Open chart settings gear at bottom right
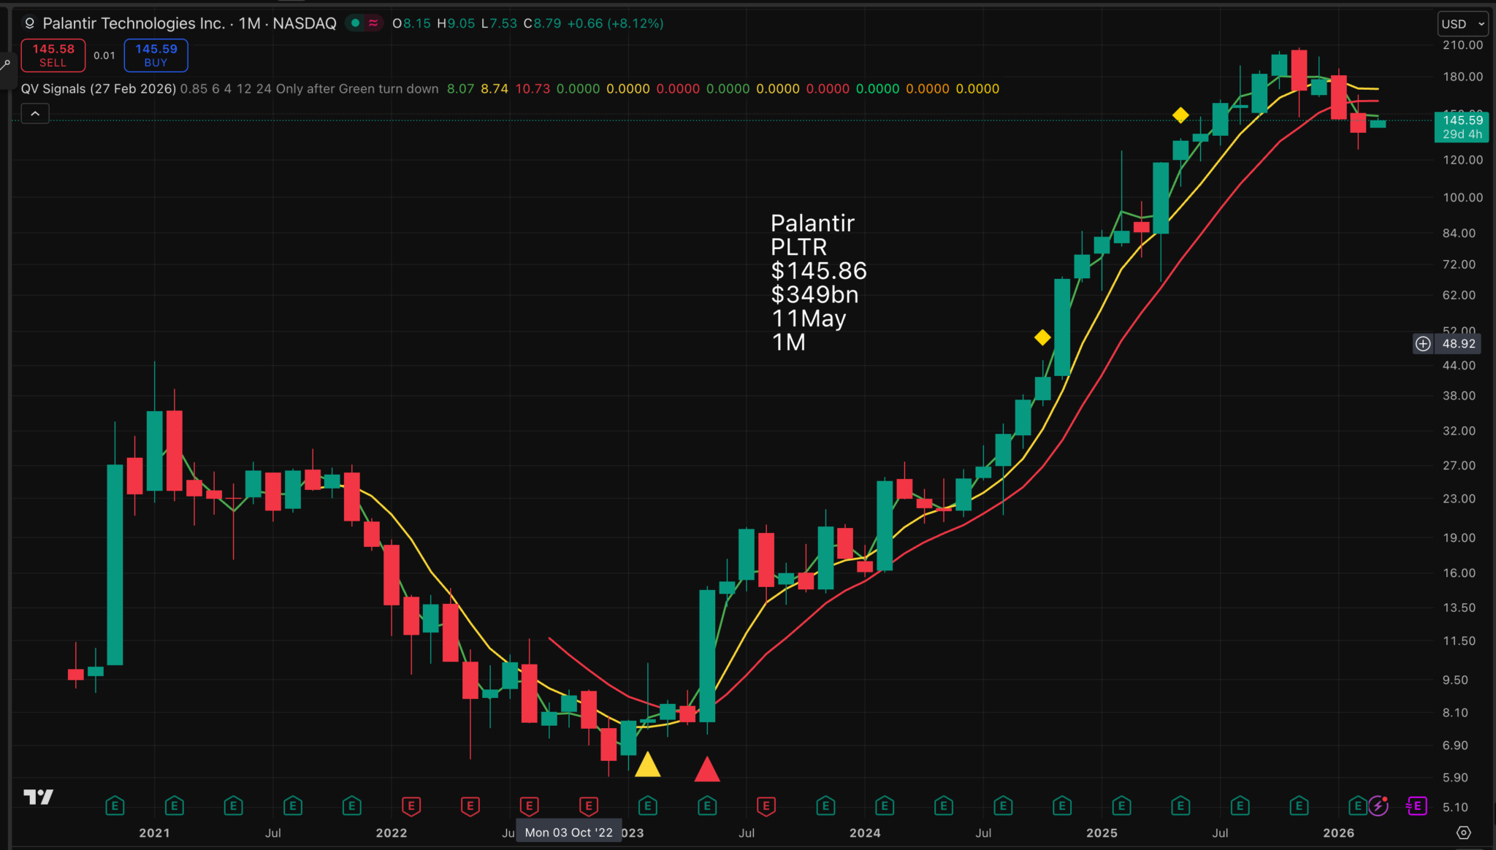The width and height of the screenshot is (1496, 850). coord(1463,832)
